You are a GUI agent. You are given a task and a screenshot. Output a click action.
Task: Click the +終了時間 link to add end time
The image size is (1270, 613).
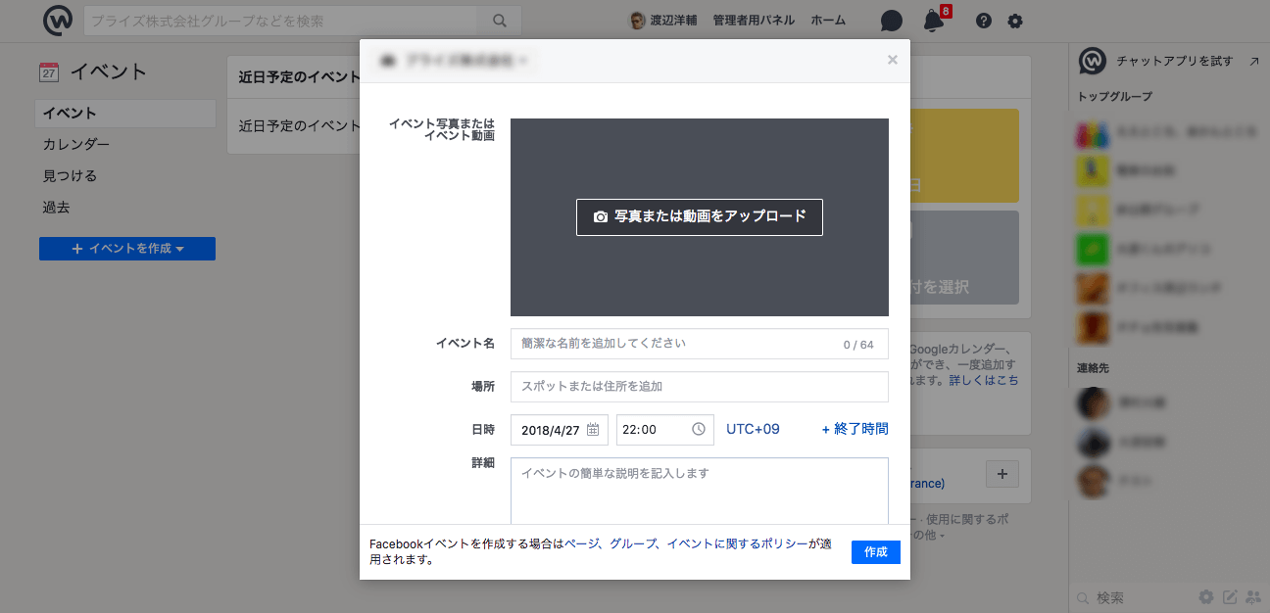[x=853, y=429]
